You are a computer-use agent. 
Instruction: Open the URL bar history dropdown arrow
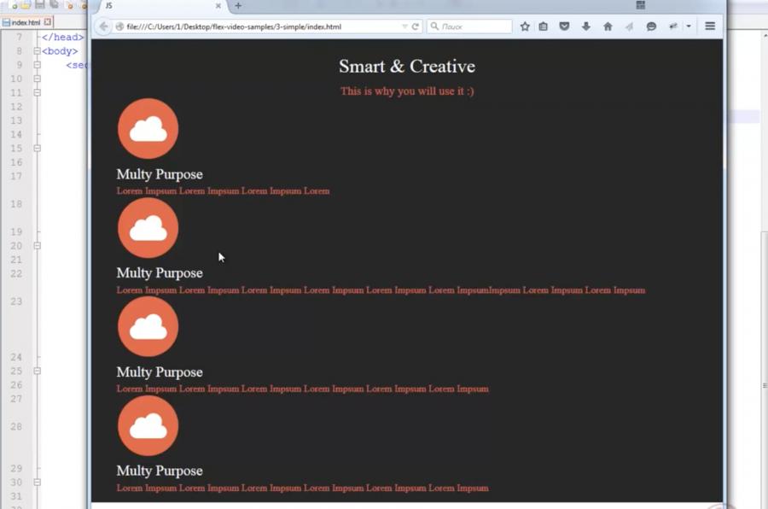[x=404, y=26]
